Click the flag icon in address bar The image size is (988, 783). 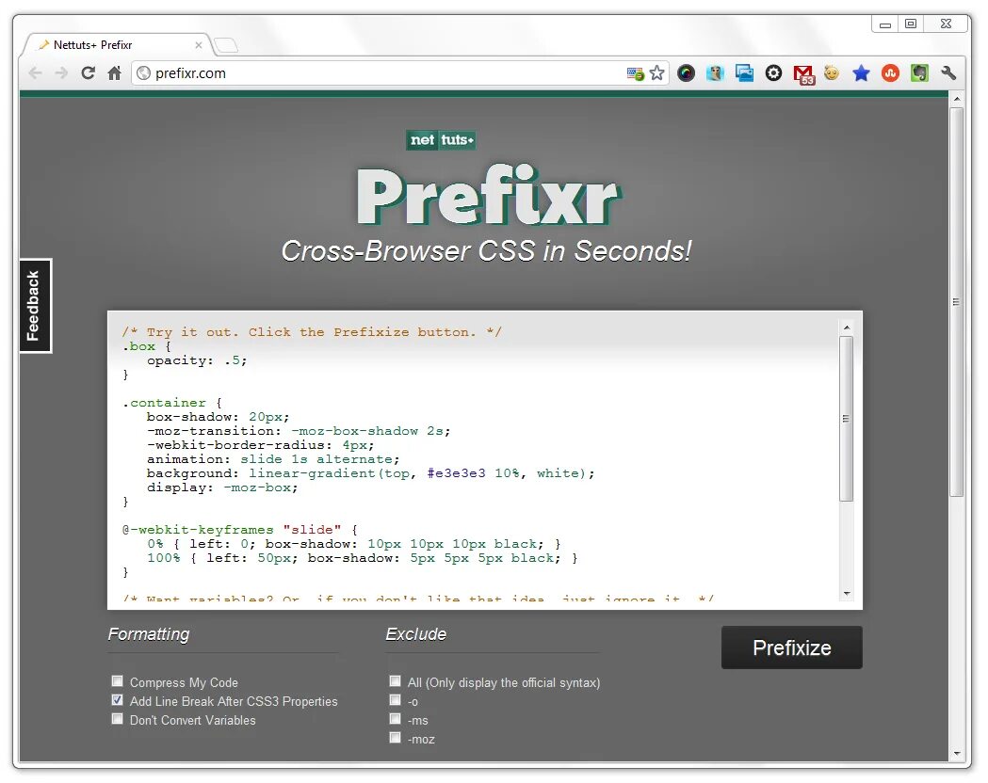tap(635, 73)
